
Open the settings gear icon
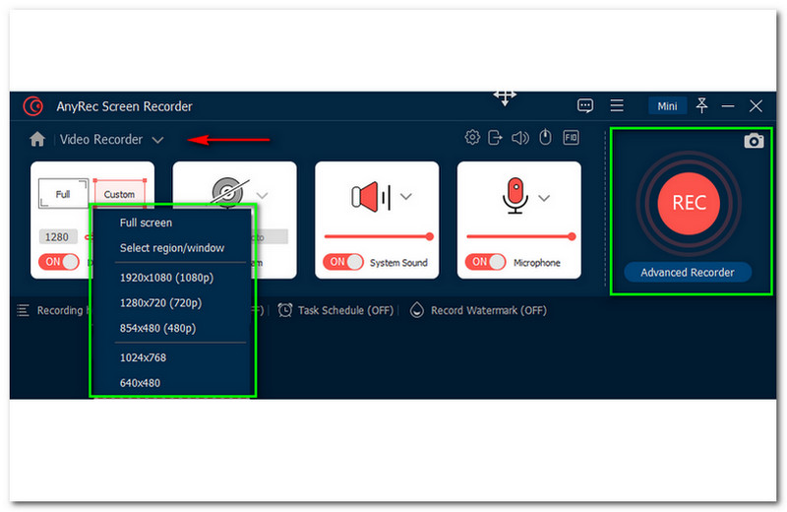472,137
